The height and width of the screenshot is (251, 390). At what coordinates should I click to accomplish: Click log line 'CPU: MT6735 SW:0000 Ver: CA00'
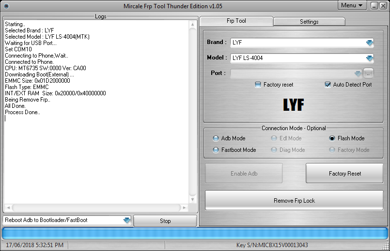click(46, 68)
